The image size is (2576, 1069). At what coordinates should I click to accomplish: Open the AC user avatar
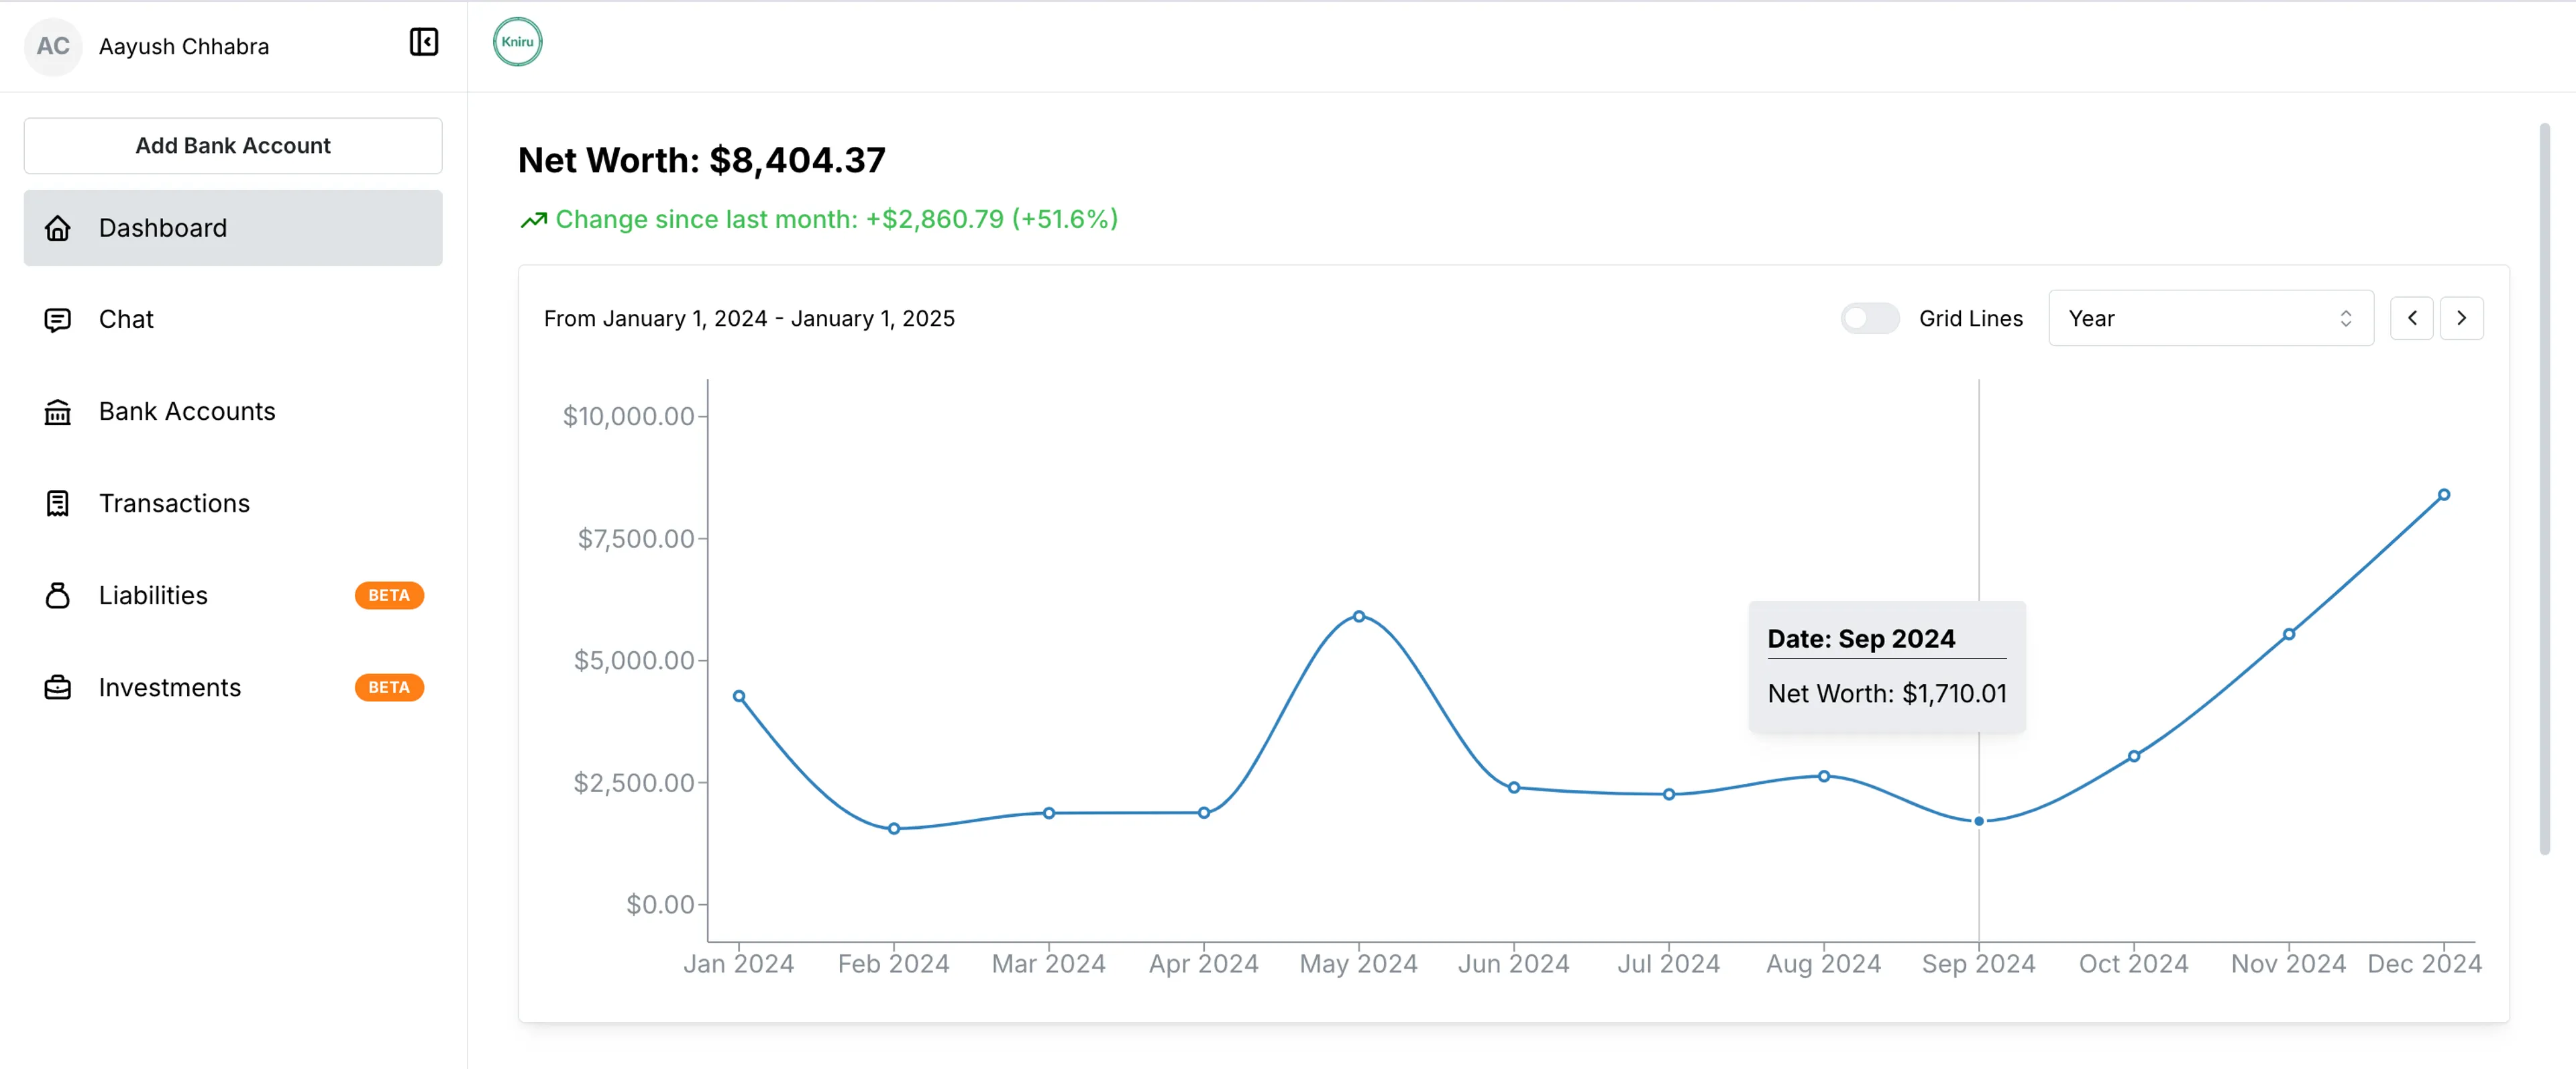coord(53,46)
